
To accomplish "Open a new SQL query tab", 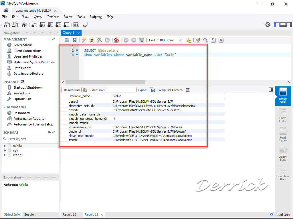I will (7, 25).
